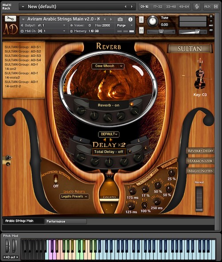222x262 pixels.
Task: Mute the instrument with M button
Action: coord(141,30)
